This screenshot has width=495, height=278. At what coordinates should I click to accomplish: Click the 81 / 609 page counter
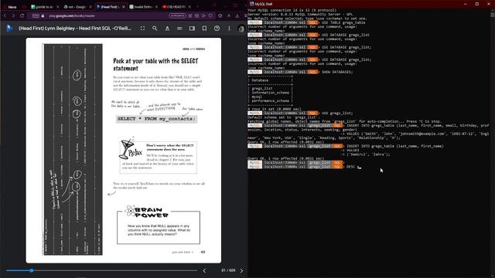(228, 270)
